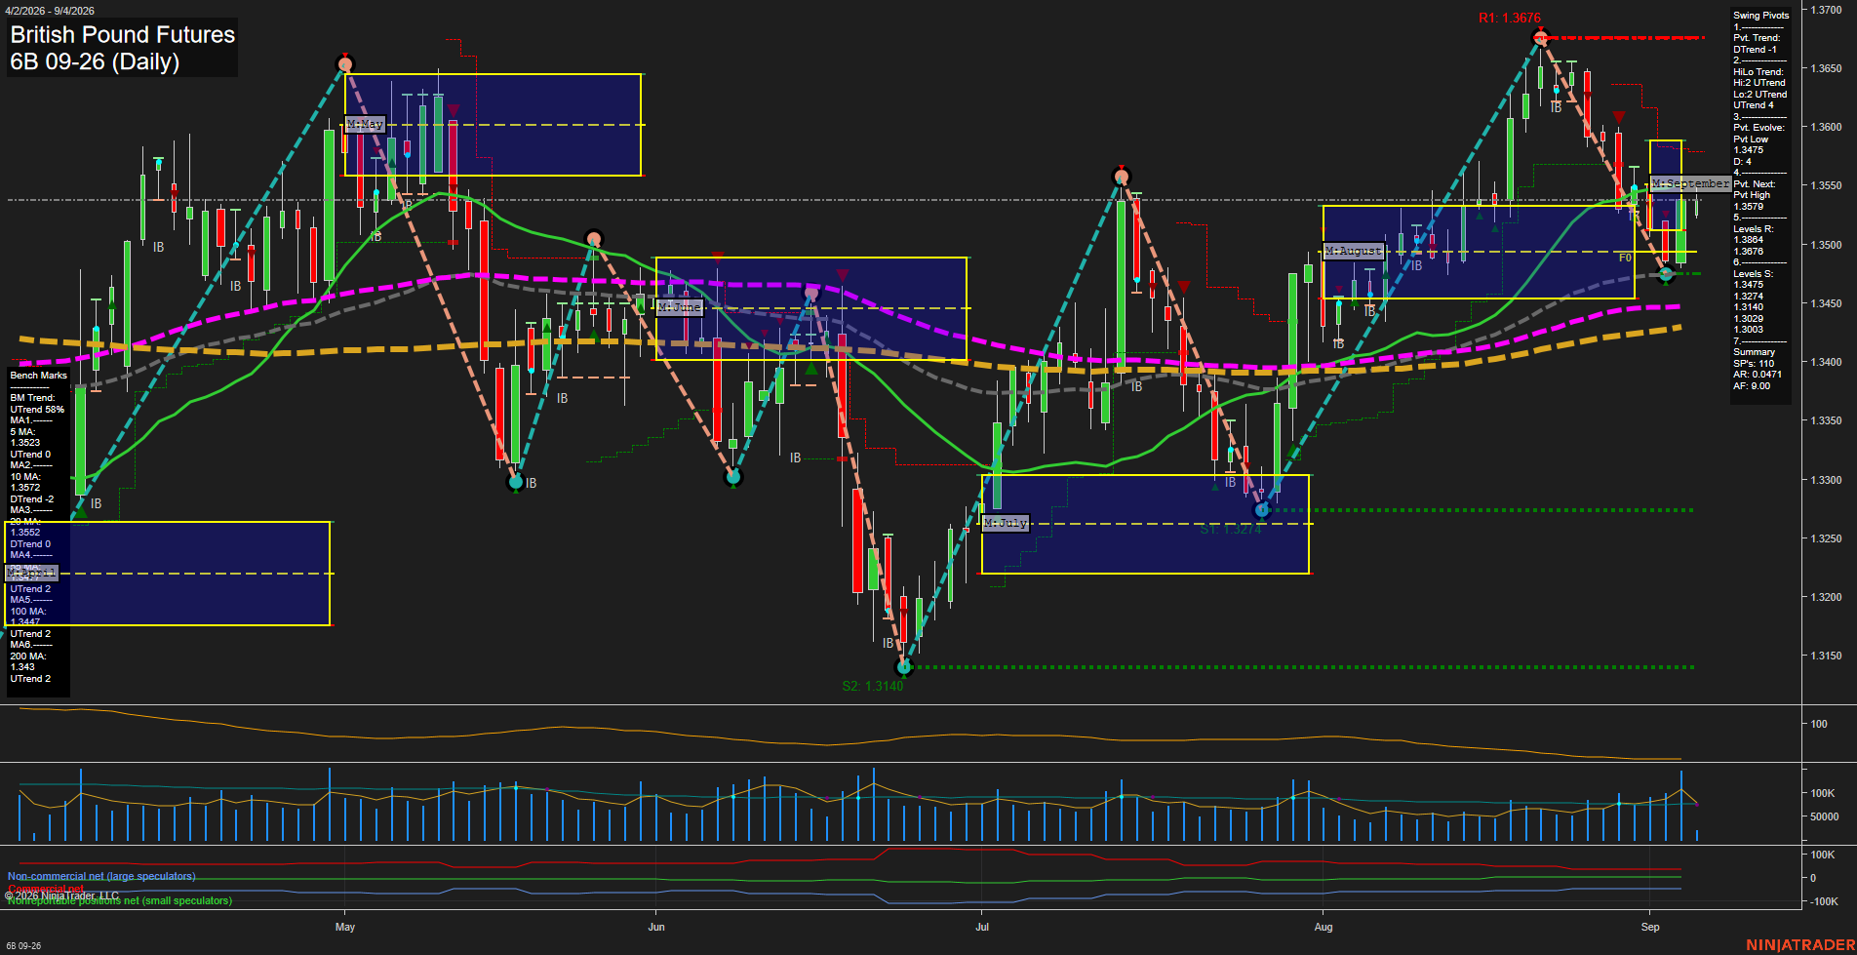Click support level 1.3003
The width and height of the screenshot is (1857, 955).
pos(1749,330)
